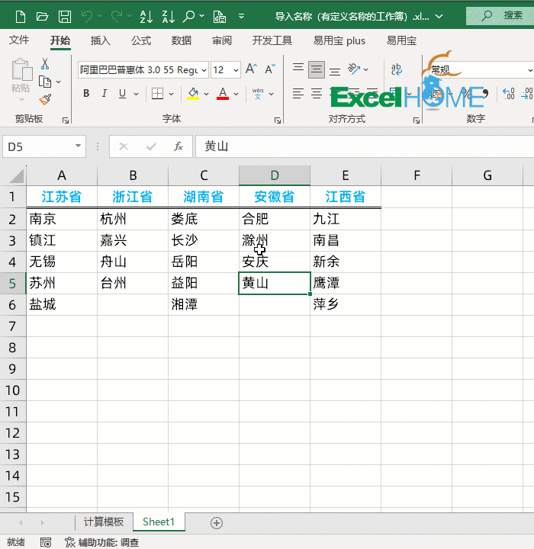Image resolution: width=534 pixels, height=549 pixels.
Task: Decrease font size with the small A icon
Action: 270,69
